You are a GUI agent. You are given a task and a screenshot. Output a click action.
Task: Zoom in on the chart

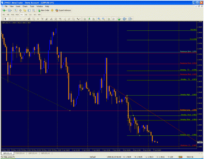99,19
